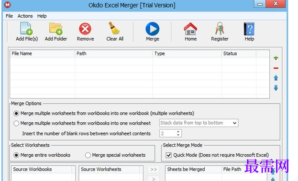Click the green plus icon beside file list
The width and height of the screenshot is (298, 181).
[x=276, y=58]
